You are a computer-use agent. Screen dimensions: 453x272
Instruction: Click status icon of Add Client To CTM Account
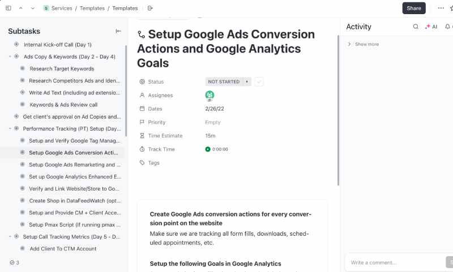[22, 248]
